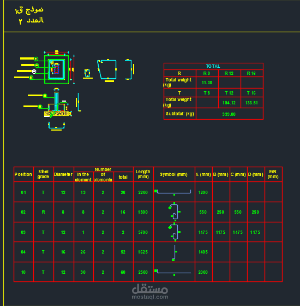Pick position cell '01'
Viewport: 300px width, 306px height.
(23, 192)
